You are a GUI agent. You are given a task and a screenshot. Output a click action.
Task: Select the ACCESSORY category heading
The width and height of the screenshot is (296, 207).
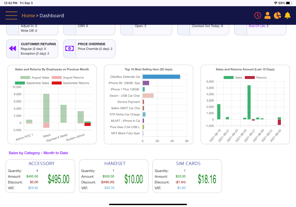pos(41,164)
